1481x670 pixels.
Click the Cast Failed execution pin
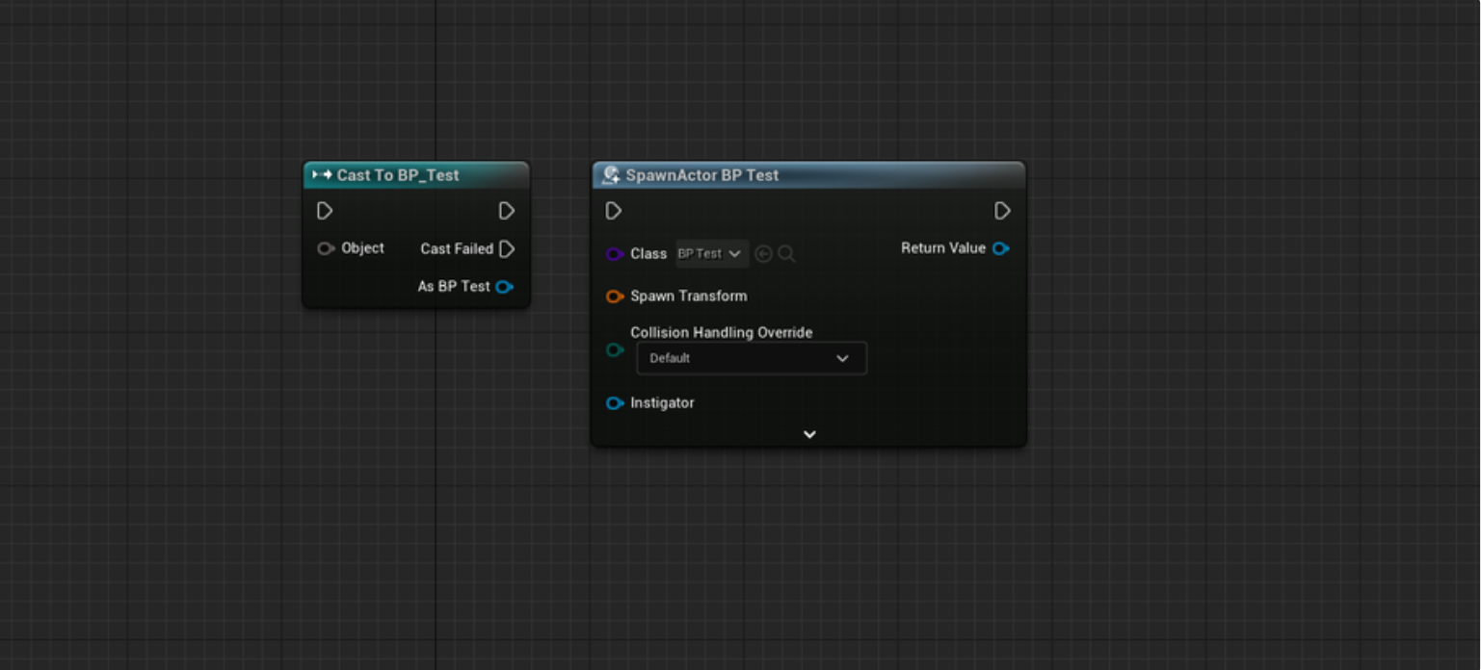(x=507, y=249)
